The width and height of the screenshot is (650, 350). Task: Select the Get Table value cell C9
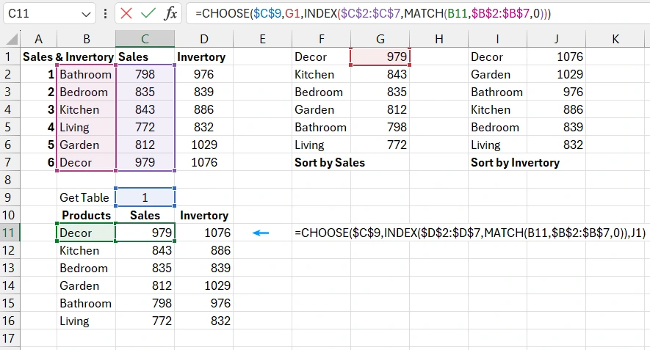145,197
